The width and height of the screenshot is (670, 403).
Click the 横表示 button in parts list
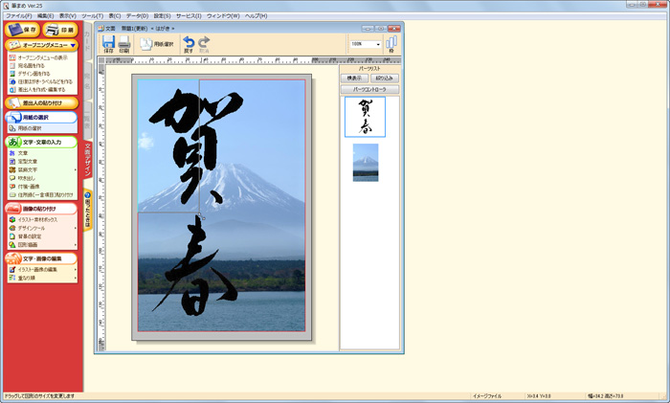354,78
